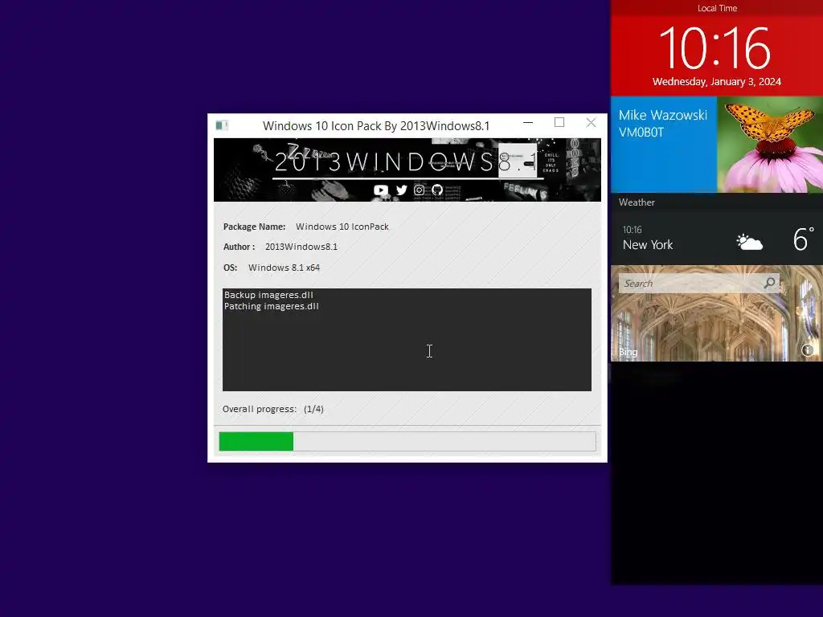The height and width of the screenshot is (617, 823).
Task: Maximize the icon pack installer window
Action: pyautogui.click(x=559, y=123)
